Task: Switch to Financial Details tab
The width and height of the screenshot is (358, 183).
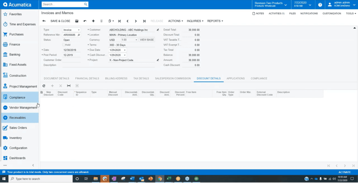Action: tap(87, 78)
